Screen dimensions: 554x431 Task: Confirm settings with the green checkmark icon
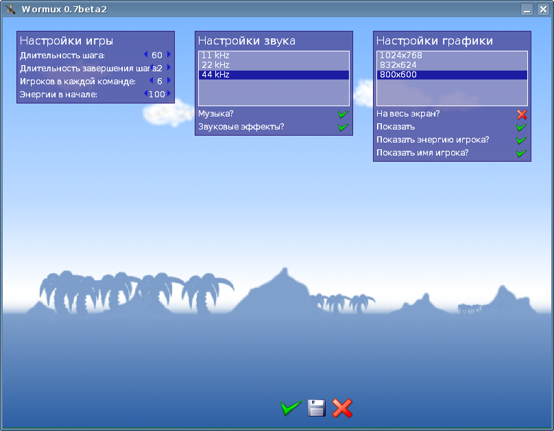291,408
